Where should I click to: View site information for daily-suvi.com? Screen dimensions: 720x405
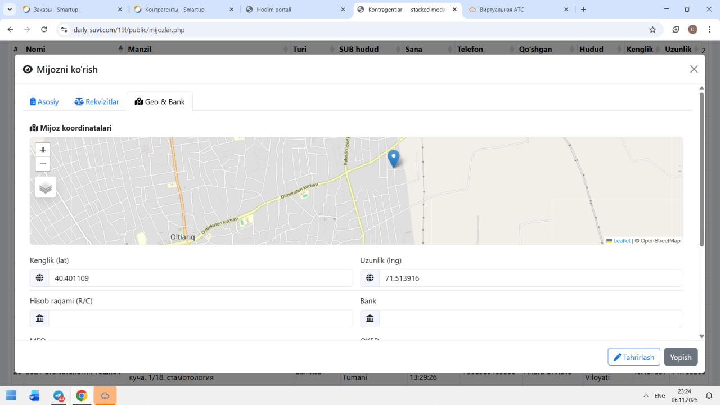tap(64, 30)
